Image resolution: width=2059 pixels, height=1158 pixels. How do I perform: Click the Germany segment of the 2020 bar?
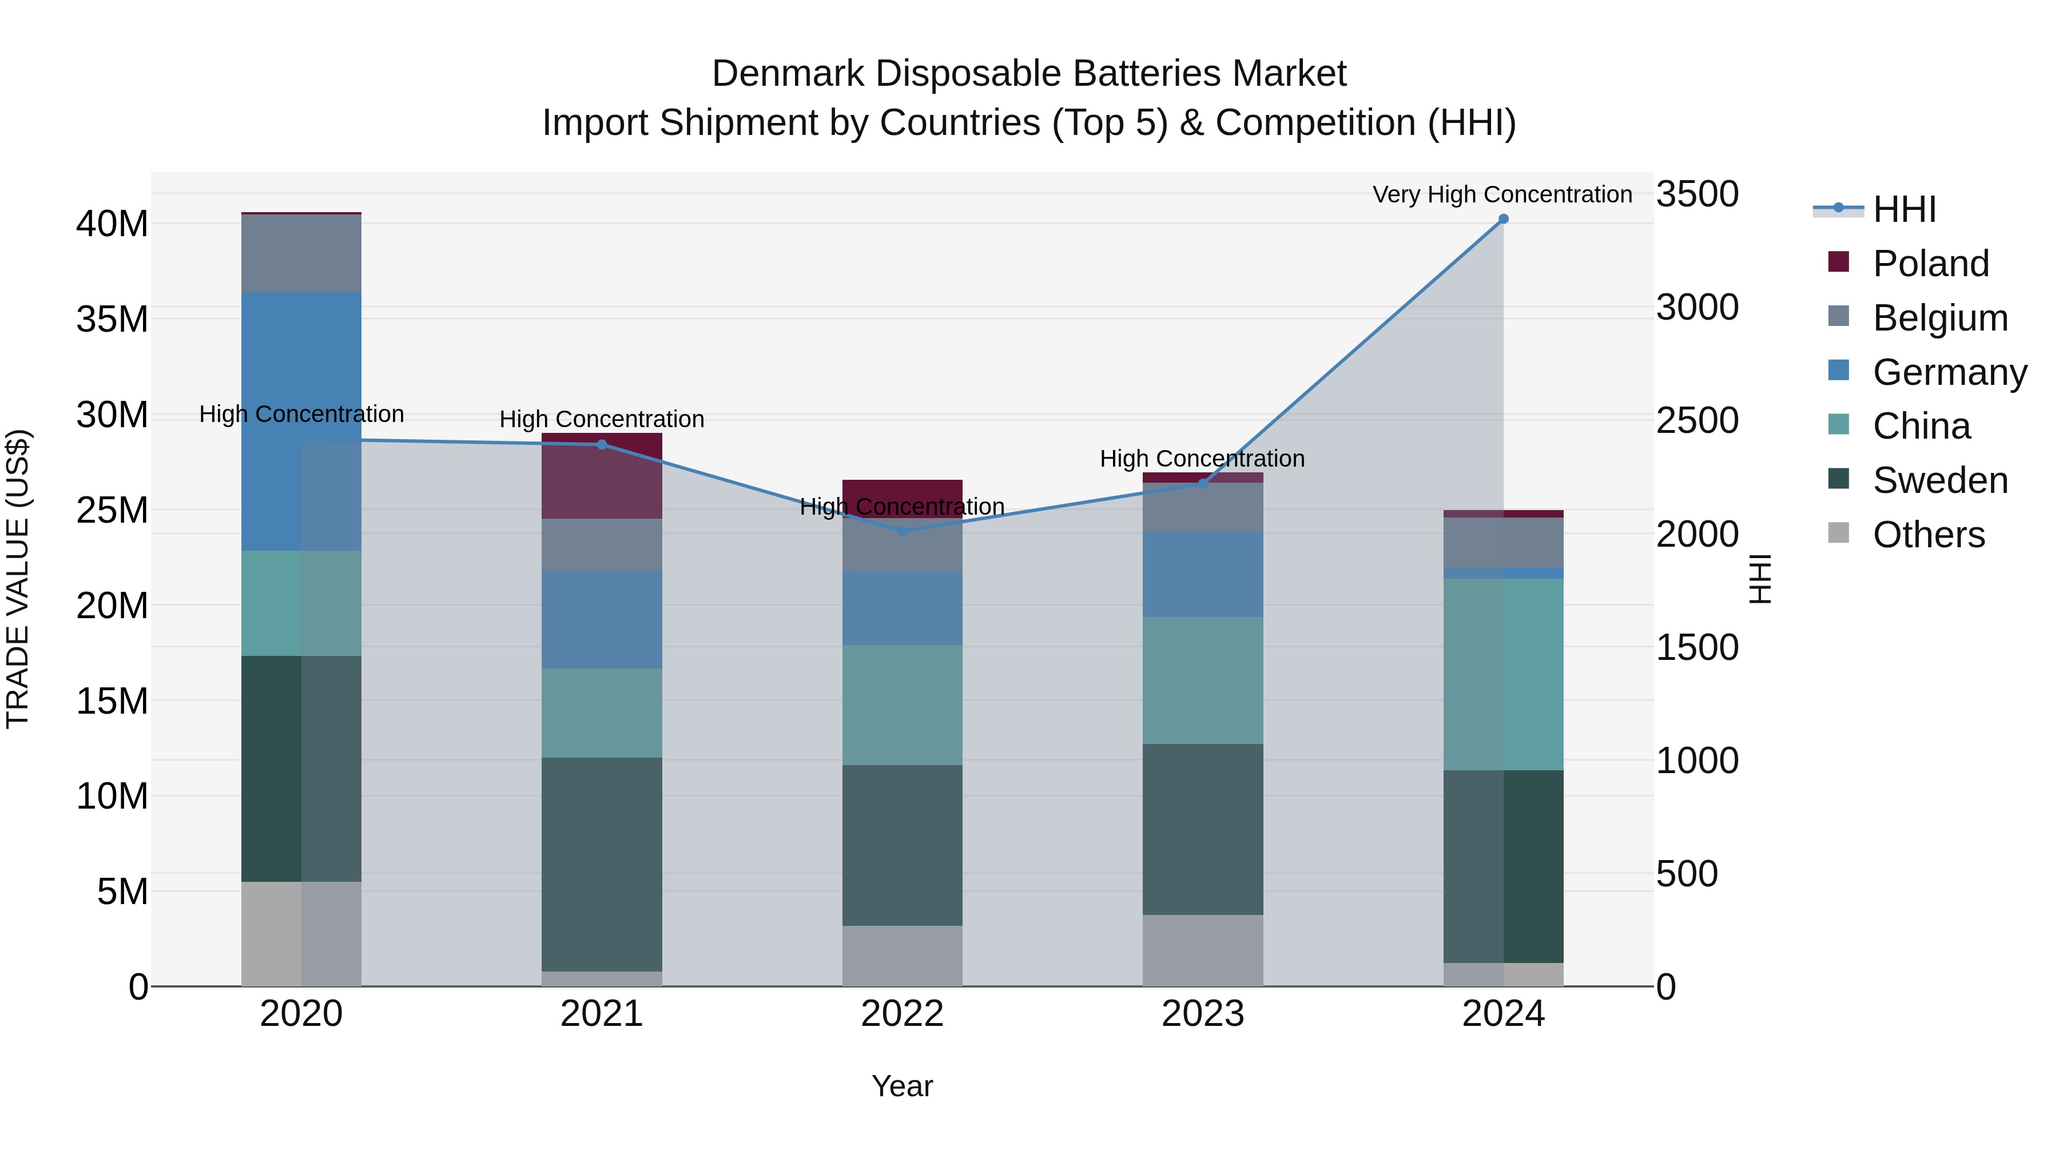(301, 421)
